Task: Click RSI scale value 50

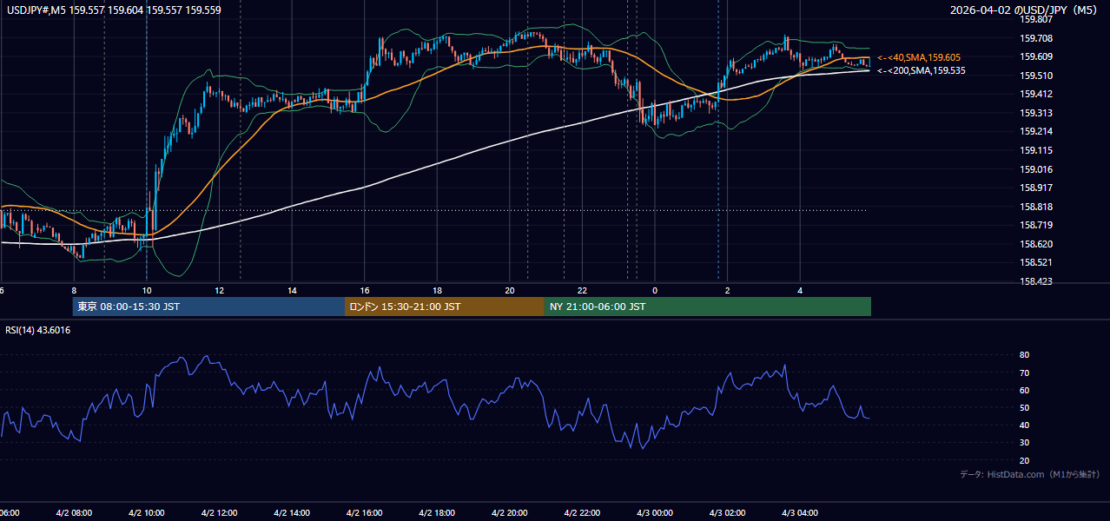Action: click(x=1025, y=407)
